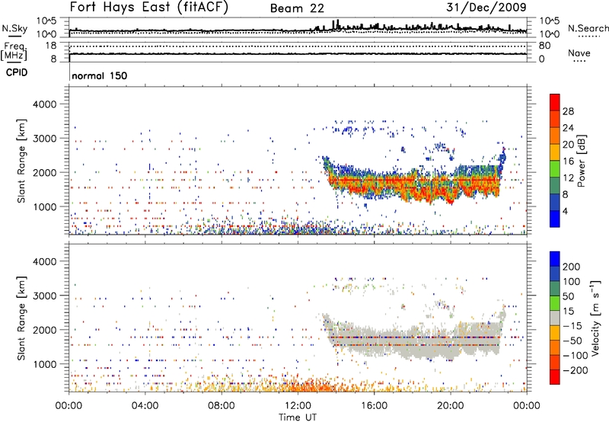Select the Velocity segment between -100 and -200
Screen dimensions: 609x422
(x=555, y=363)
